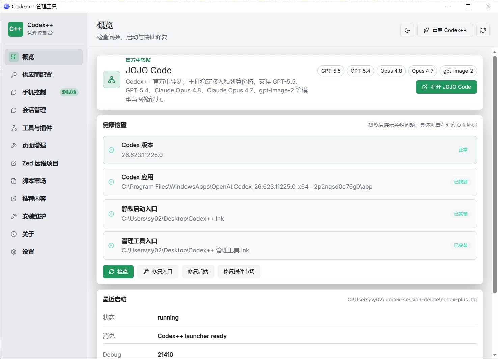Click the 已找到 status on Codex 应用
The height and width of the screenshot is (359, 498).
pyautogui.click(x=461, y=182)
